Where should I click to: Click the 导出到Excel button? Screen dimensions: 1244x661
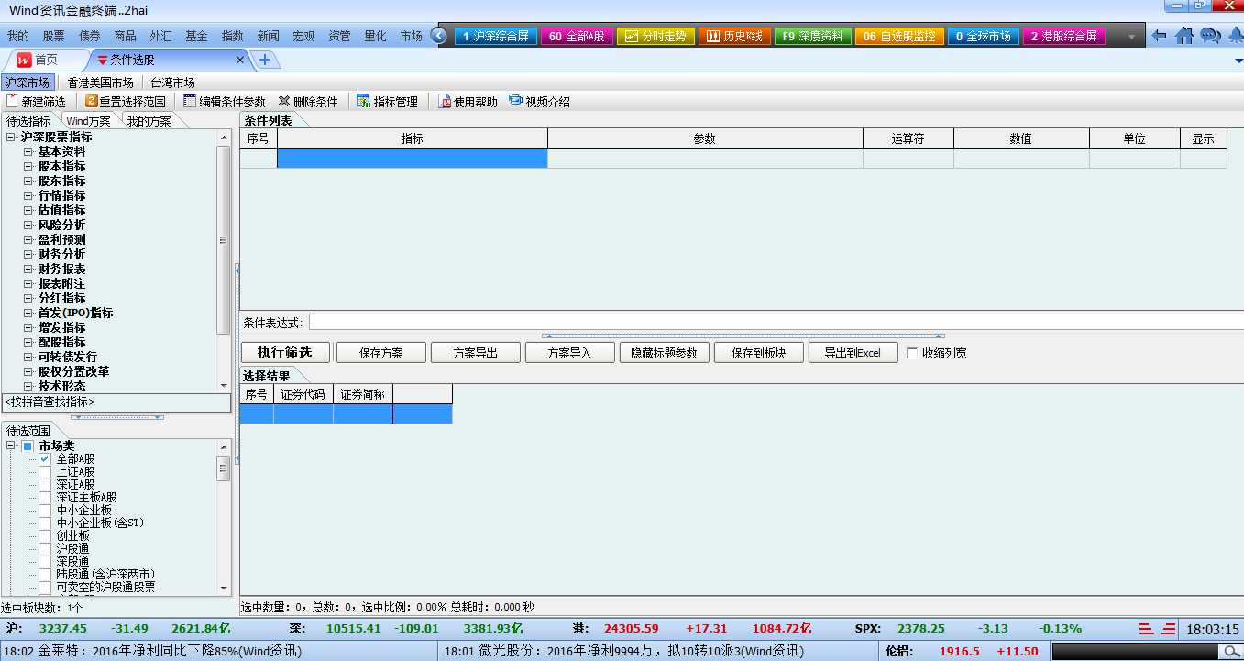pyautogui.click(x=853, y=353)
